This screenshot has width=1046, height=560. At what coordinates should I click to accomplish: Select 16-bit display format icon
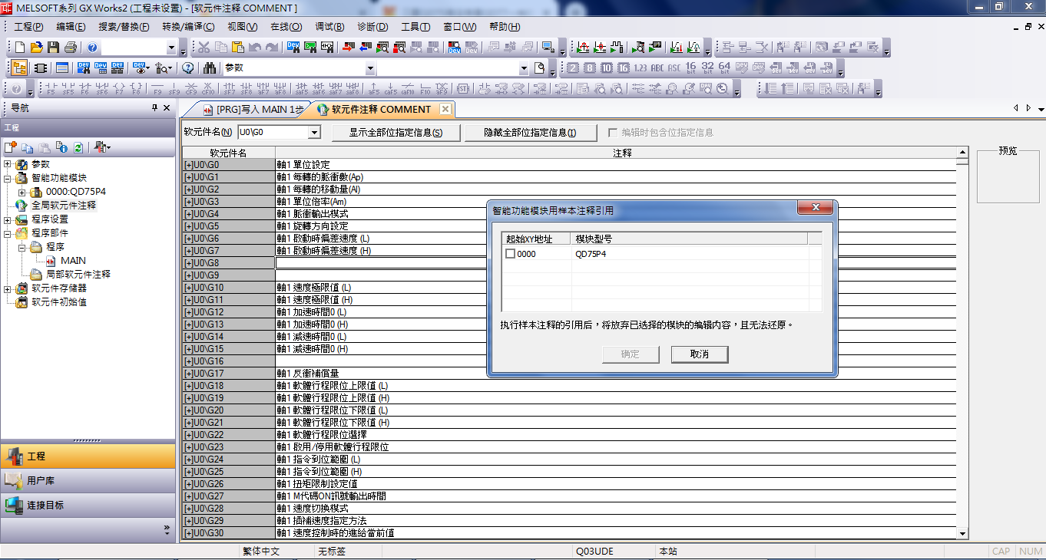pos(690,68)
